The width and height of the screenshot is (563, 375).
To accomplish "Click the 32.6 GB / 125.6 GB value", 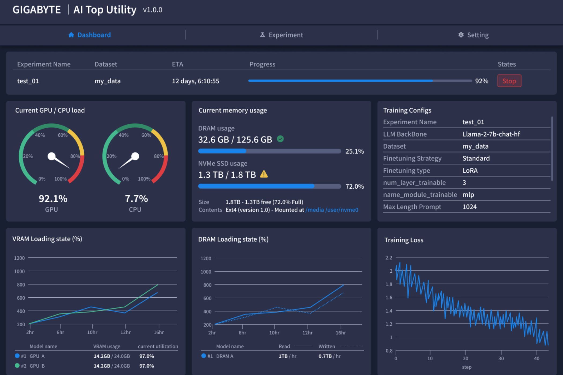I will 235,139.
